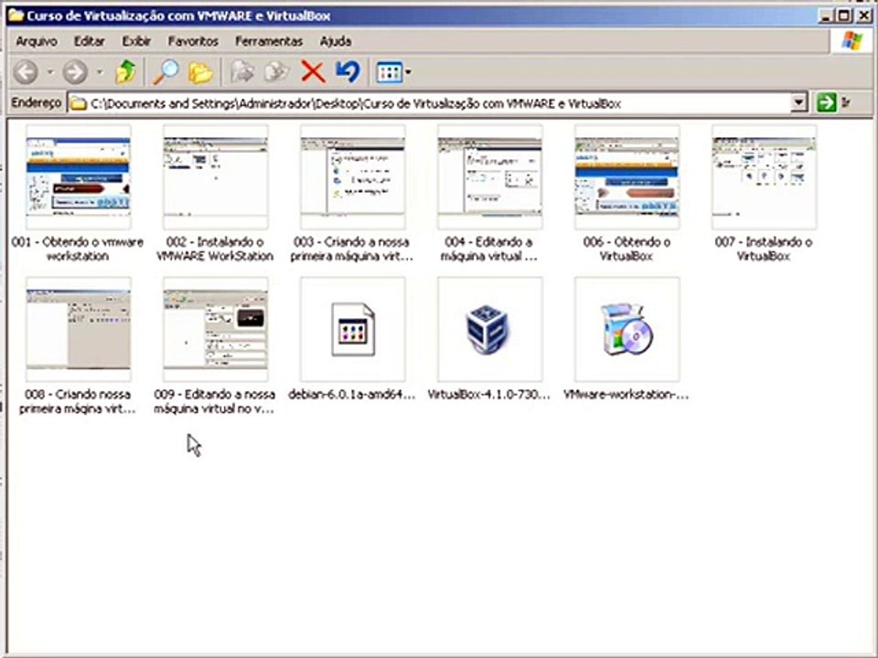Click file name "debian-6.0.1a-amd64..."
This screenshot has height=658, width=878.
tap(351, 395)
